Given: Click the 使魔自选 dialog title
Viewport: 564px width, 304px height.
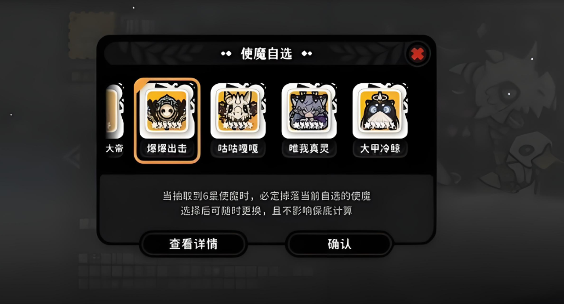Looking at the screenshot, I should (x=266, y=54).
